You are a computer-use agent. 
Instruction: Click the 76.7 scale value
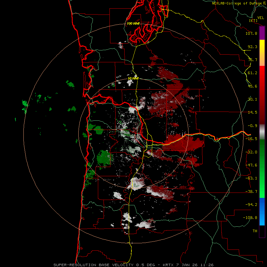(252, 60)
